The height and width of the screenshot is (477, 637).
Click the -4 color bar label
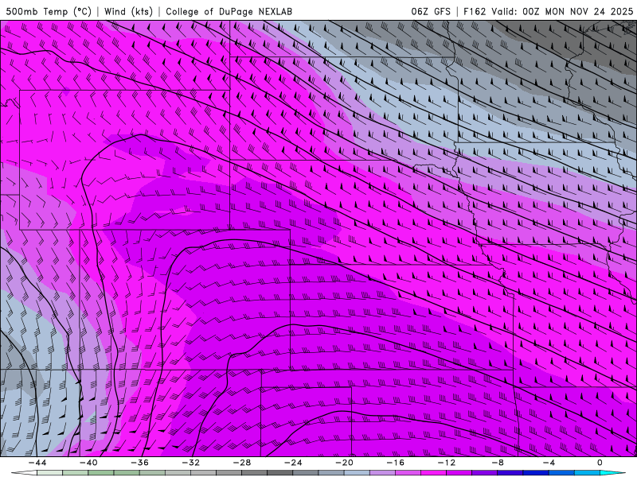549,463
